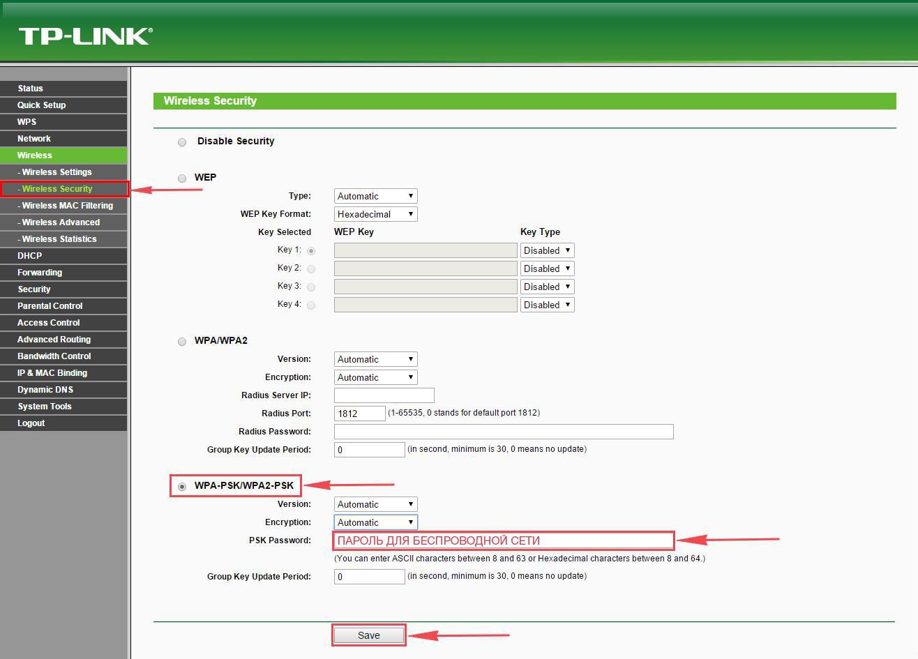
Task: Click the 'Radius Server IP:' label
Action: [x=276, y=395]
